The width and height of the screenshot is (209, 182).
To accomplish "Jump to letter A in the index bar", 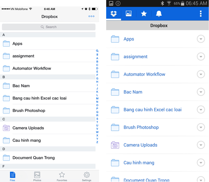I will click(x=97, y=58).
